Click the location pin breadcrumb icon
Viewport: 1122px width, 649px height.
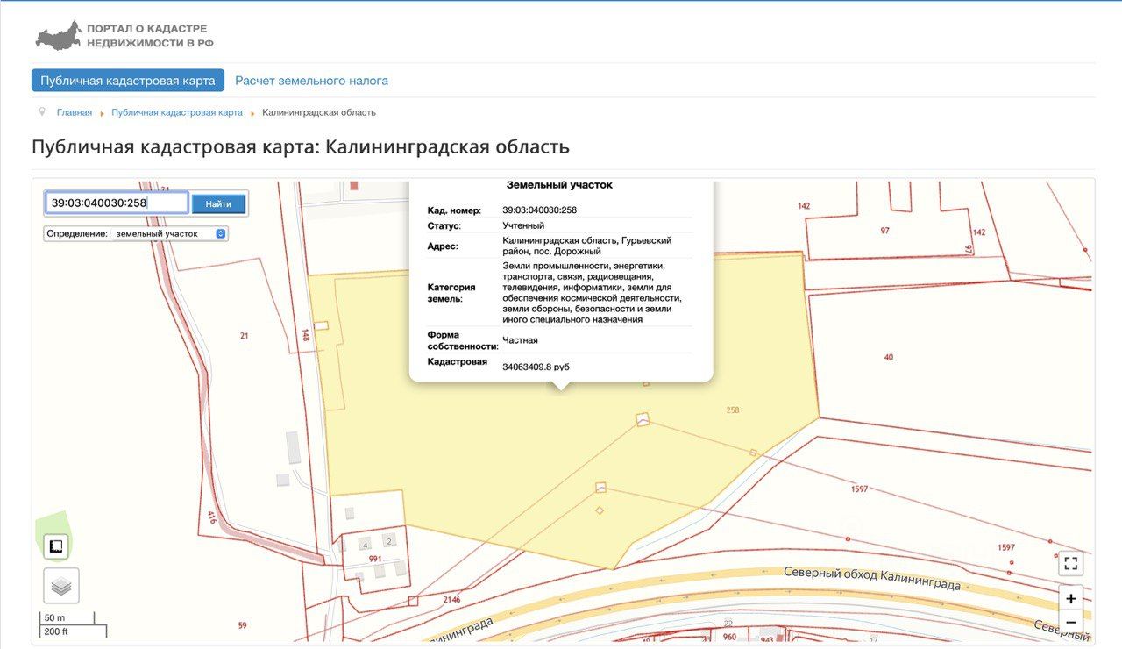[42, 112]
